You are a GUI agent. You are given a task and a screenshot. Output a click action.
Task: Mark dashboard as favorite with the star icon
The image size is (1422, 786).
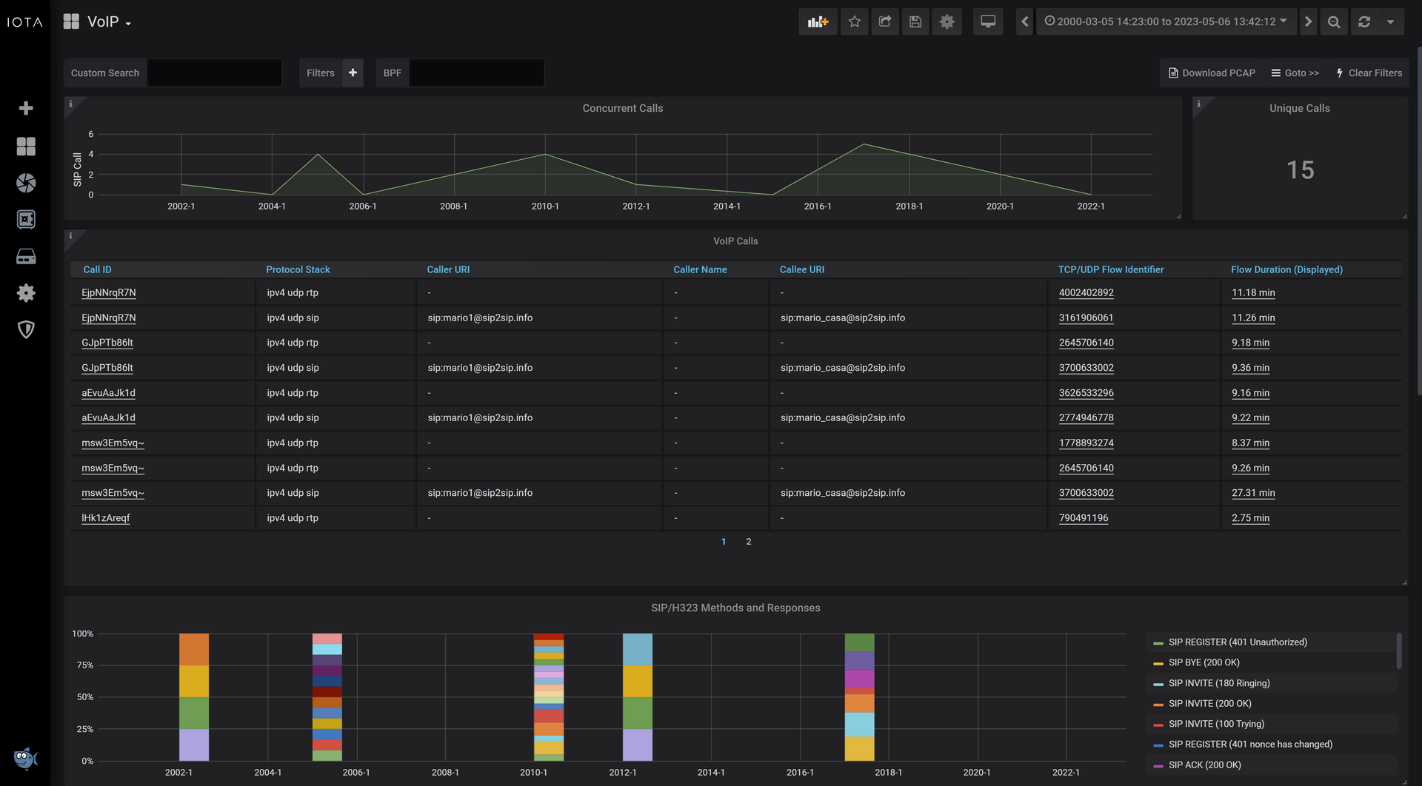854,21
